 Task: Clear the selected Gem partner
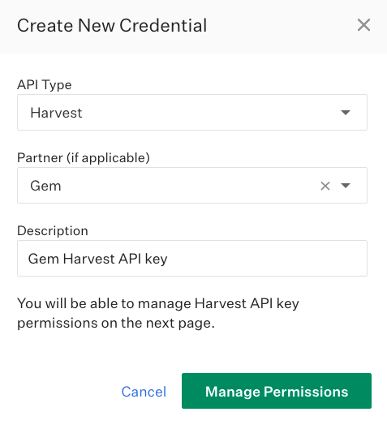(325, 186)
